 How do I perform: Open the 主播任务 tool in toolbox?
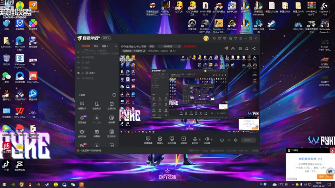coord(111,106)
